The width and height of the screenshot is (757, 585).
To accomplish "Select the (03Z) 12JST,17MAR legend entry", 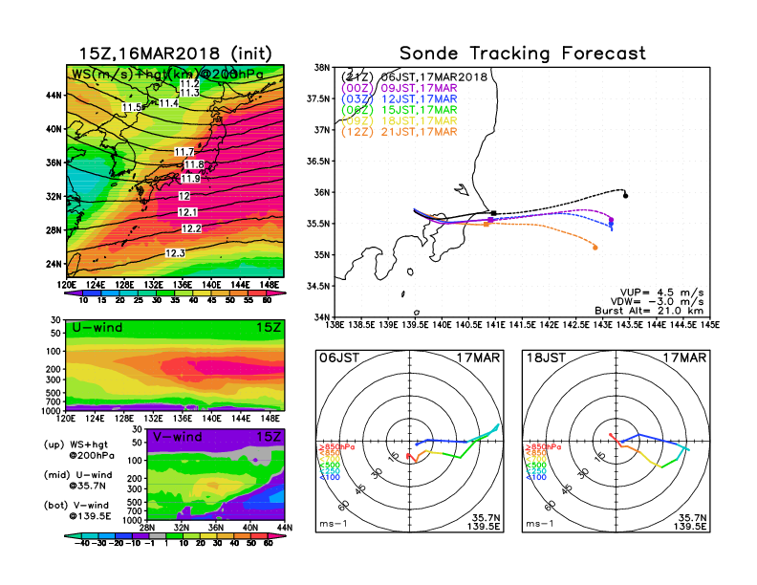I will pos(401,98).
